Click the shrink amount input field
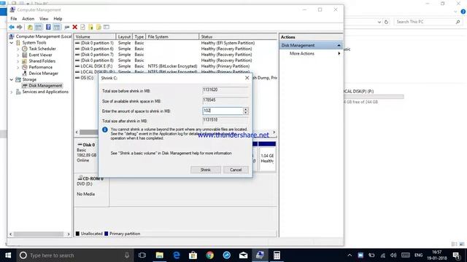Image resolution: width=467 pixels, height=262 pixels. [x=223, y=111]
